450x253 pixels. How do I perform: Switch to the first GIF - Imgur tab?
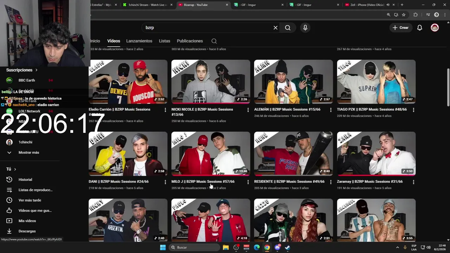[x=258, y=5]
